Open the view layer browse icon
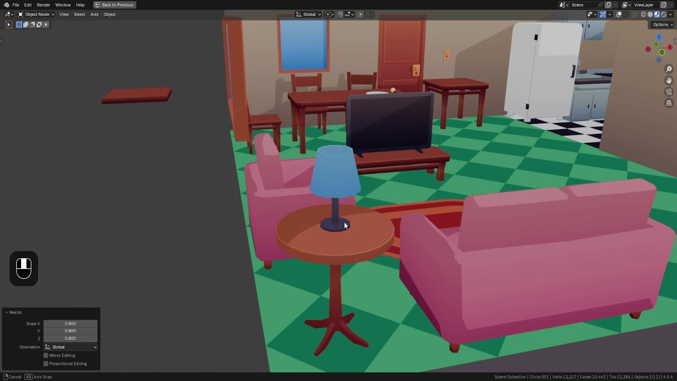Screen dimensions: 677x381 coord(627,5)
